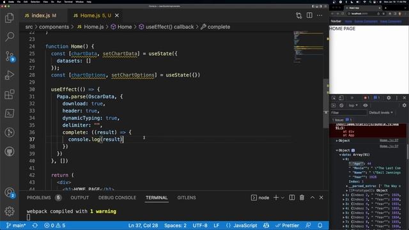Open the Run and Debug view

[x=10, y=75]
